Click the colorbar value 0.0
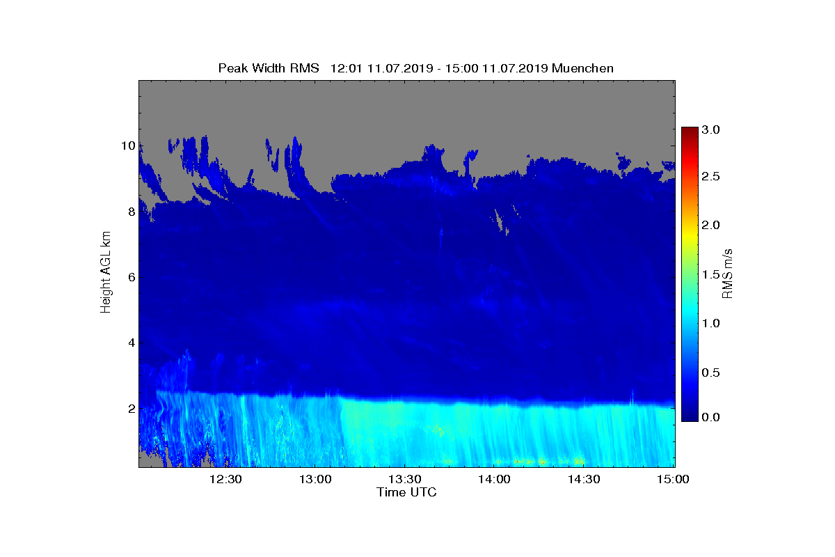 click(710, 417)
